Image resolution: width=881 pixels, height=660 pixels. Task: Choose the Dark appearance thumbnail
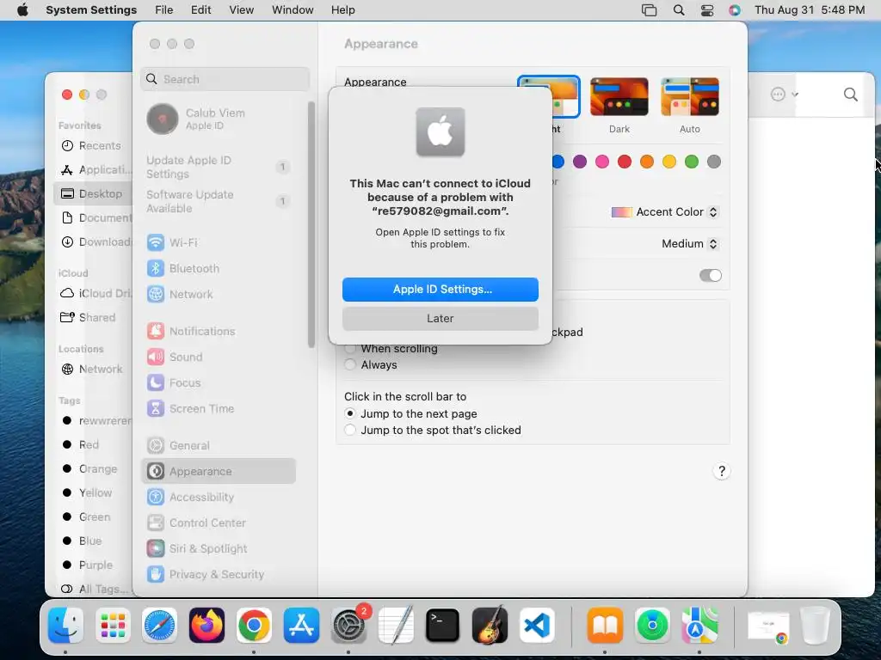[619, 97]
